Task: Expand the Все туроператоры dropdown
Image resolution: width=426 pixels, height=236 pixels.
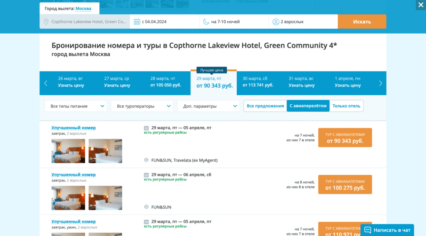Action: click(142, 106)
